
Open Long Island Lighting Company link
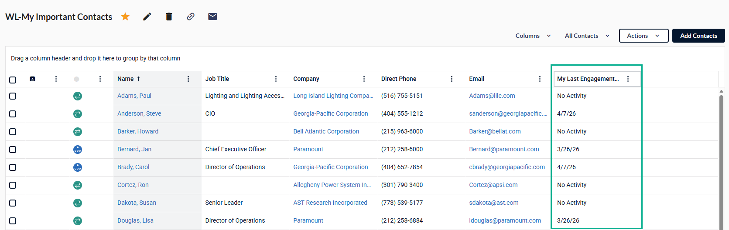click(333, 96)
